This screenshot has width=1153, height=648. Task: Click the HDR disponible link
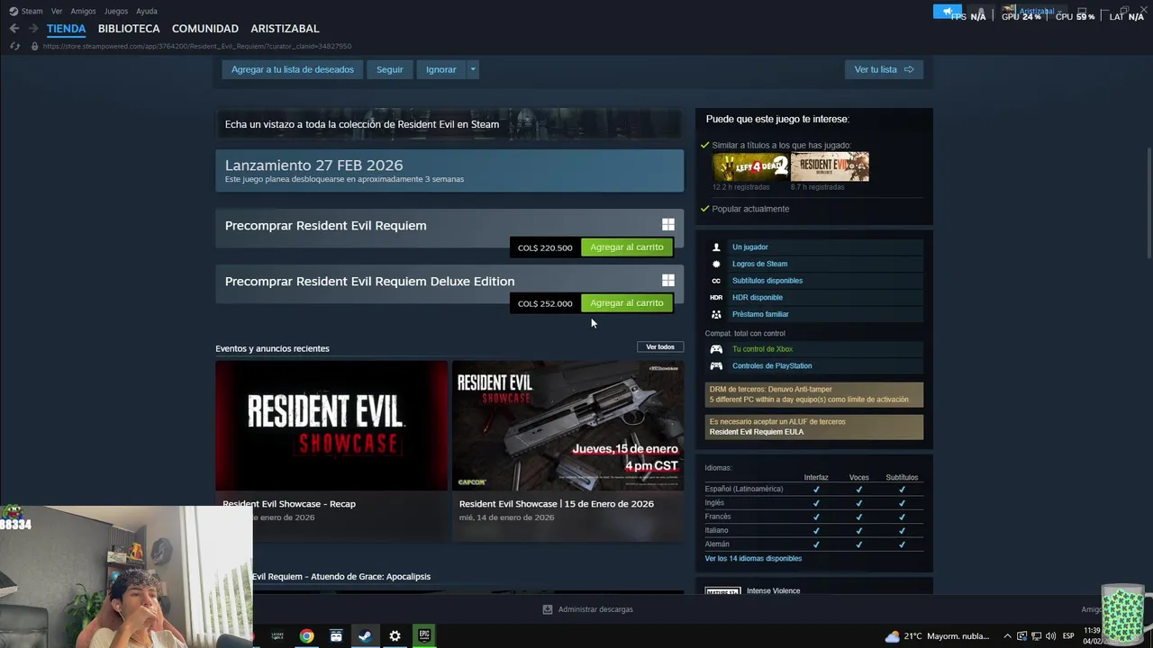pos(758,297)
